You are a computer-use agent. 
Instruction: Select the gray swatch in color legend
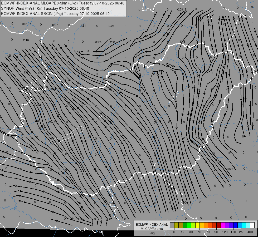point(172,225)
